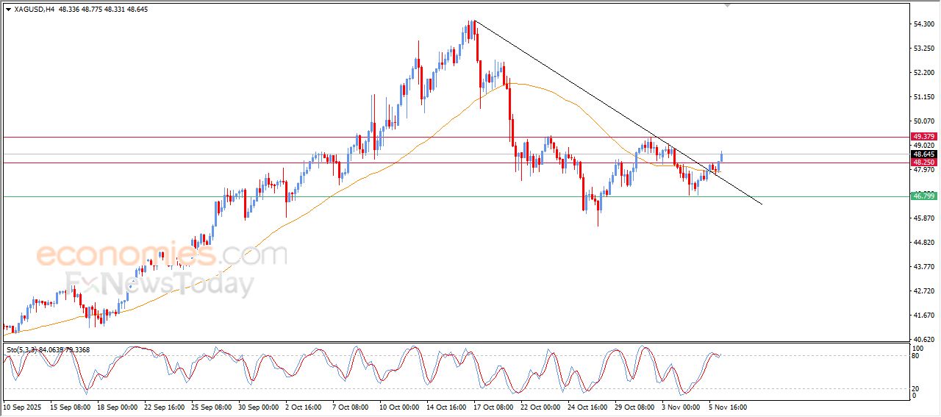This screenshot has width=941, height=417.
Task: Click the 50.070 price axis value
Action: tap(924, 121)
